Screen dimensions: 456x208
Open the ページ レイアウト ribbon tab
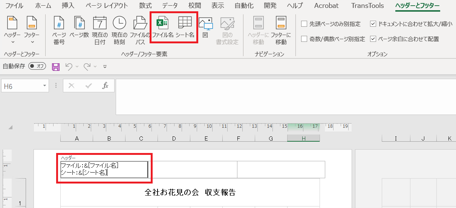coord(107,6)
